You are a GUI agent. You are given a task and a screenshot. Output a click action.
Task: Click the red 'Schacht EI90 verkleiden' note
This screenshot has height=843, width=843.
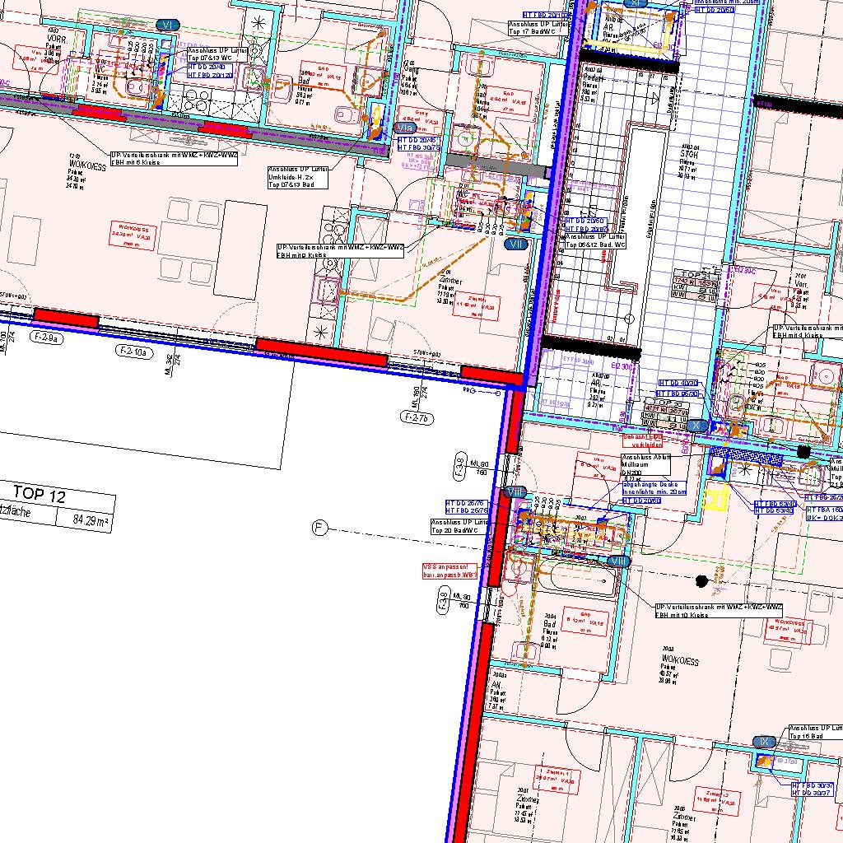(x=642, y=441)
